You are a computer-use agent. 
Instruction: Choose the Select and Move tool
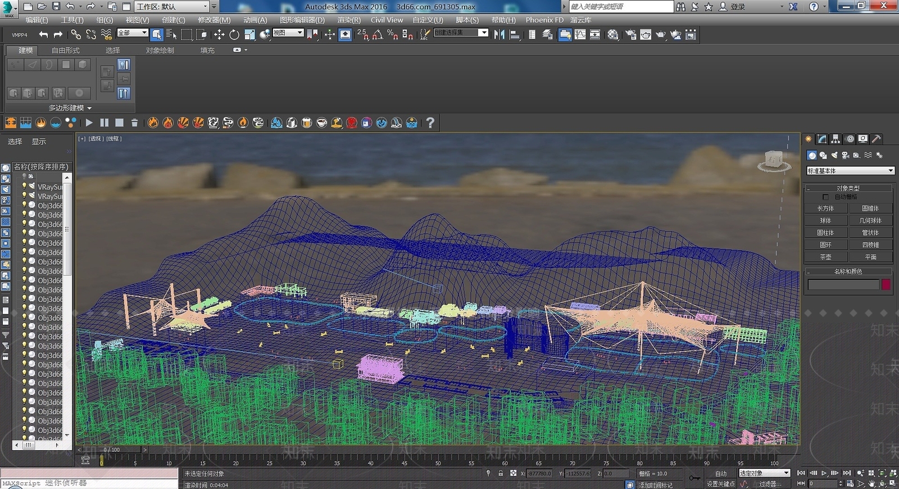[x=219, y=35]
